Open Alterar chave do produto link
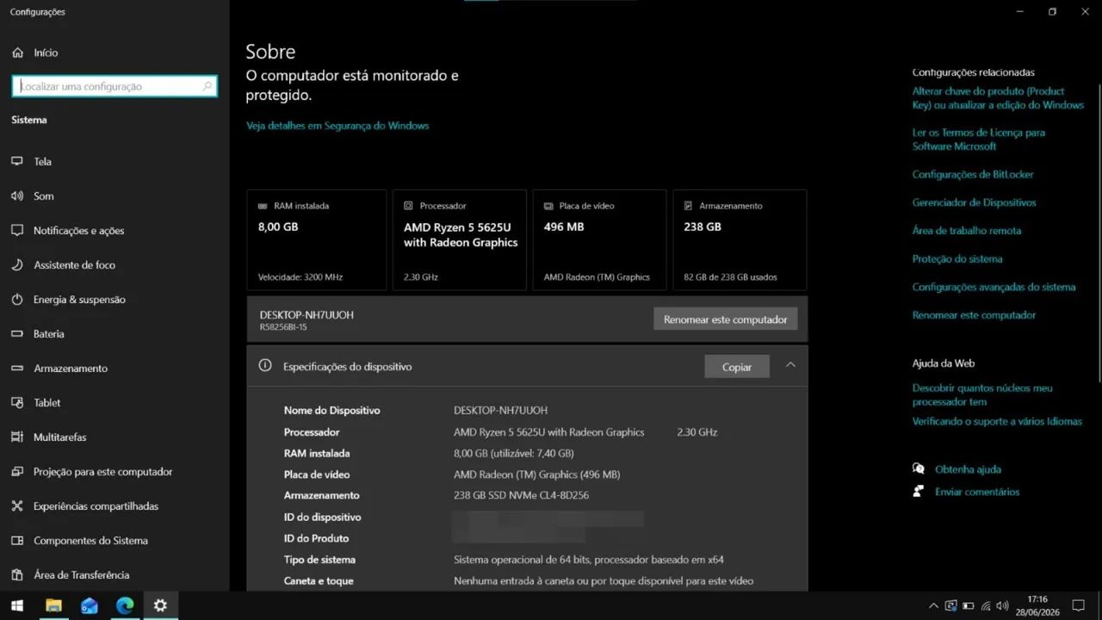The image size is (1102, 620). click(998, 98)
